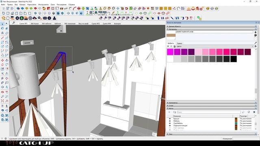Screen dimensions: 260x146
Task: Open the Инструменты menu
Action: 43,4
